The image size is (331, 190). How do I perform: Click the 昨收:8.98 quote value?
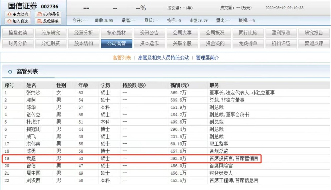coord(104,20)
